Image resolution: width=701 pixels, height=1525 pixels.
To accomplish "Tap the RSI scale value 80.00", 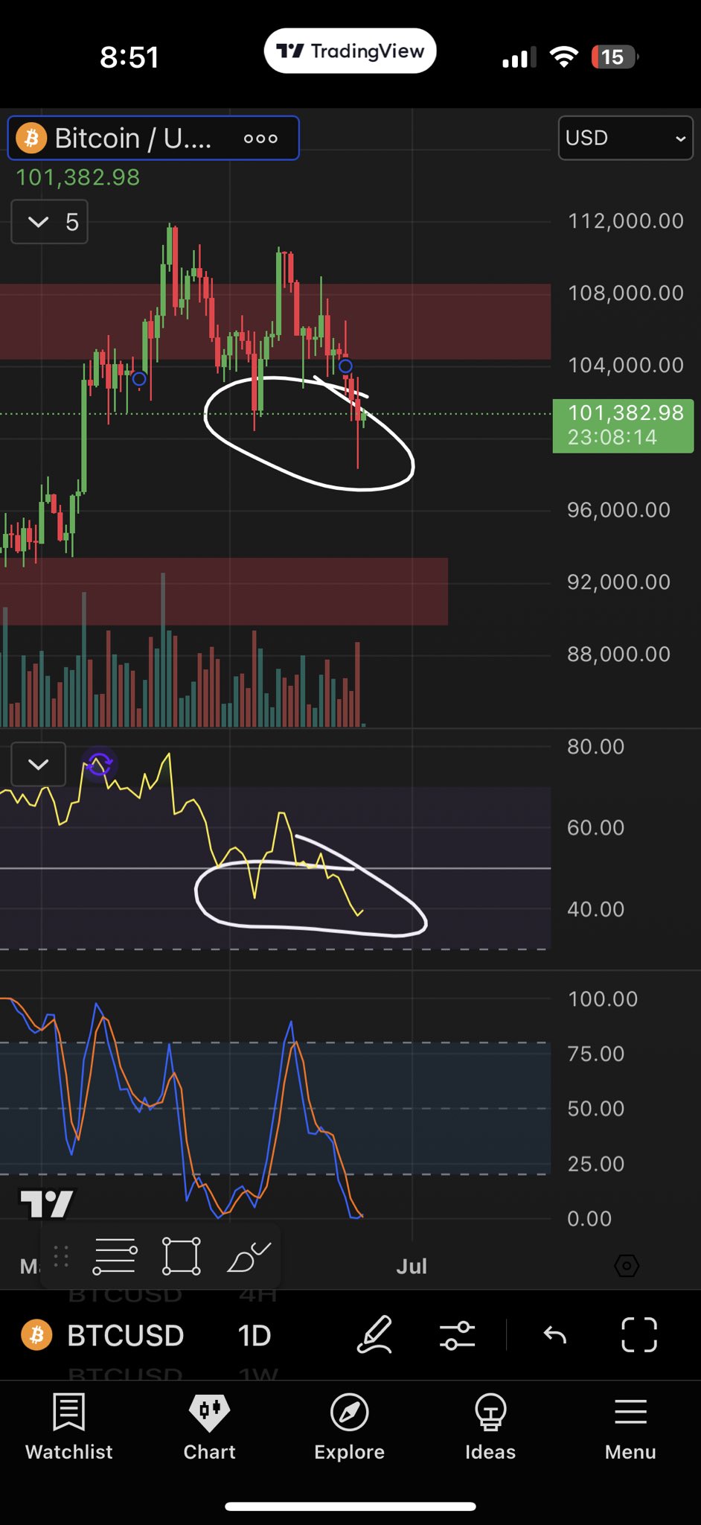I will click(x=596, y=747).
